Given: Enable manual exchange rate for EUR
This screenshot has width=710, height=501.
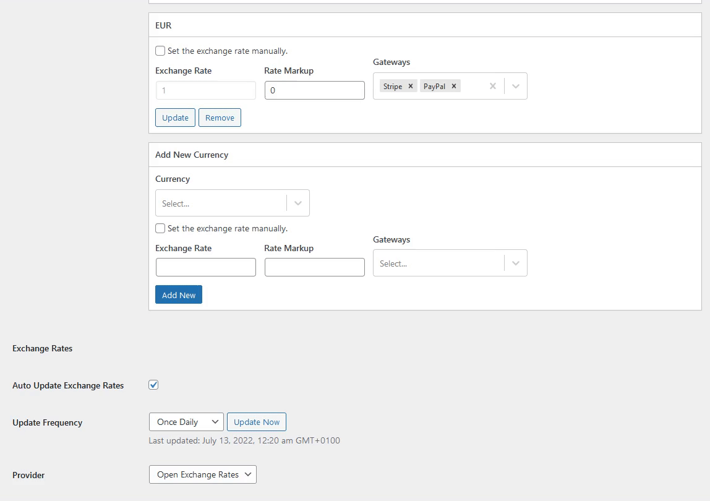Looking at the screenshot, I should (x=160, y=51).
